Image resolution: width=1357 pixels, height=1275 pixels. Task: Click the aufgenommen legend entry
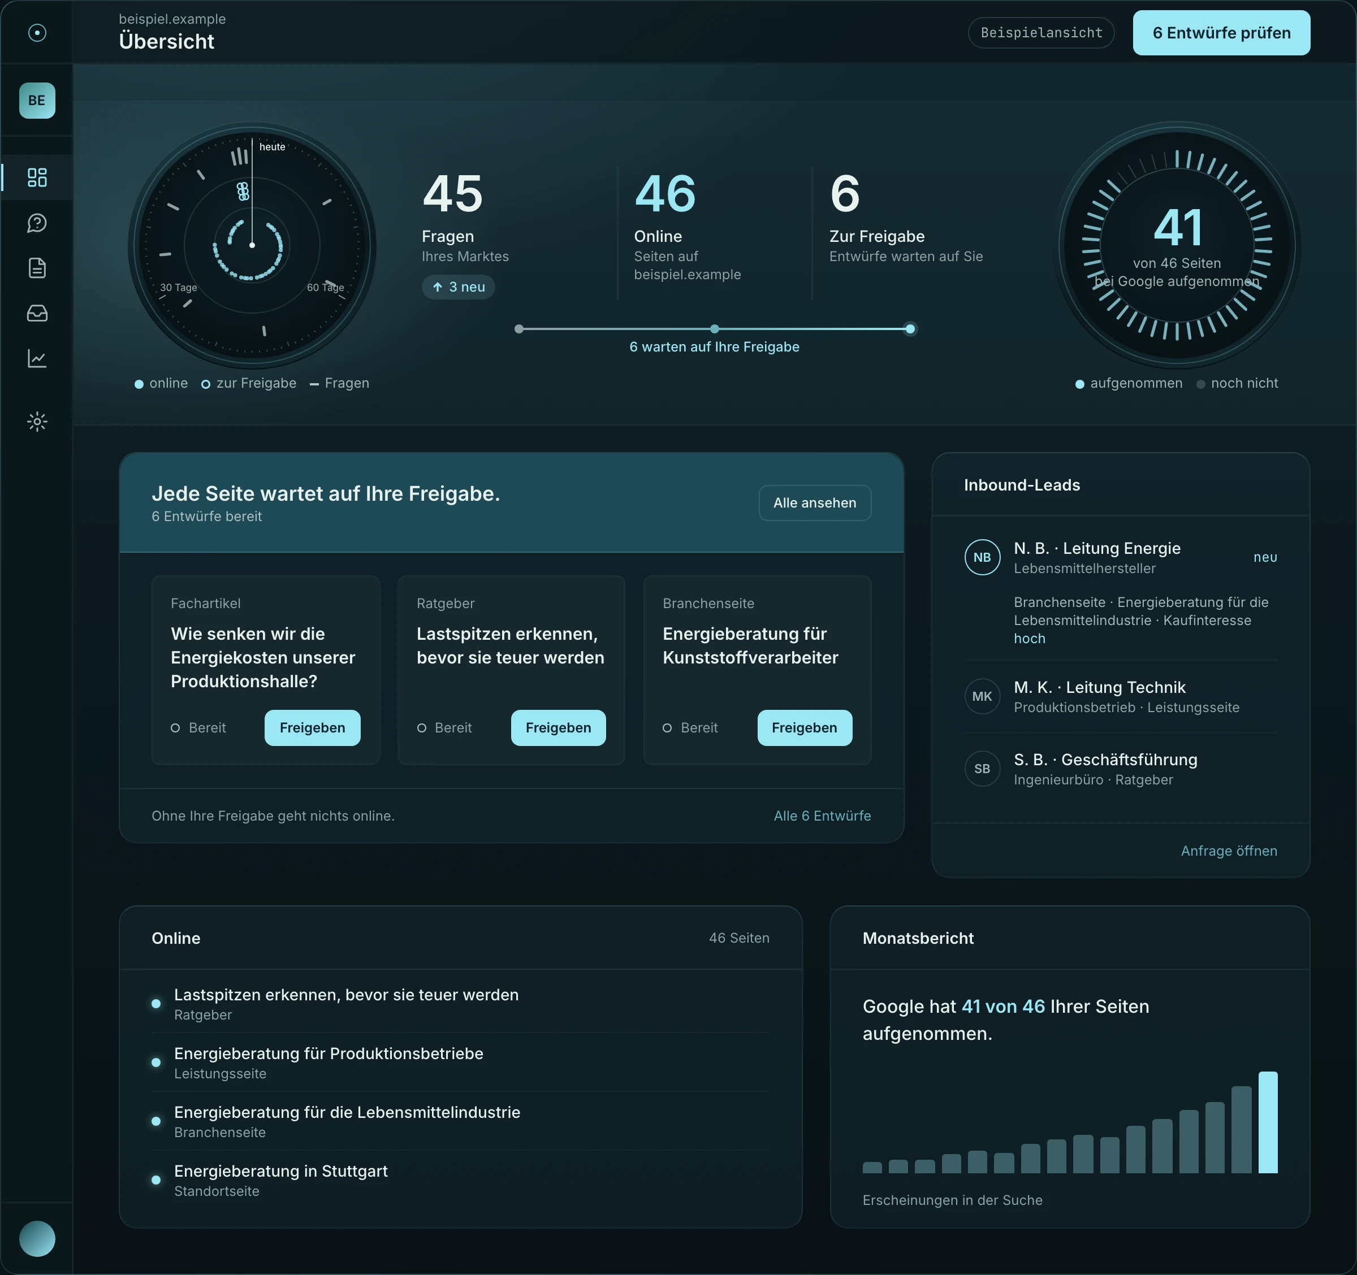1129,383
